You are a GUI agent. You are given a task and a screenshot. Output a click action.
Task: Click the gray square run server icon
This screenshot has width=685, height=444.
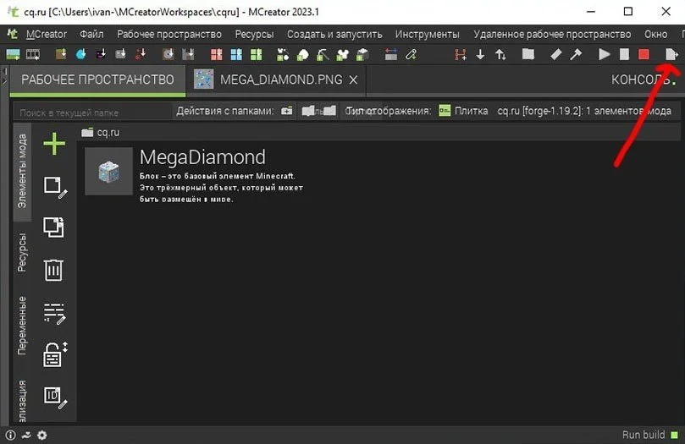click(x=624, y=54)
